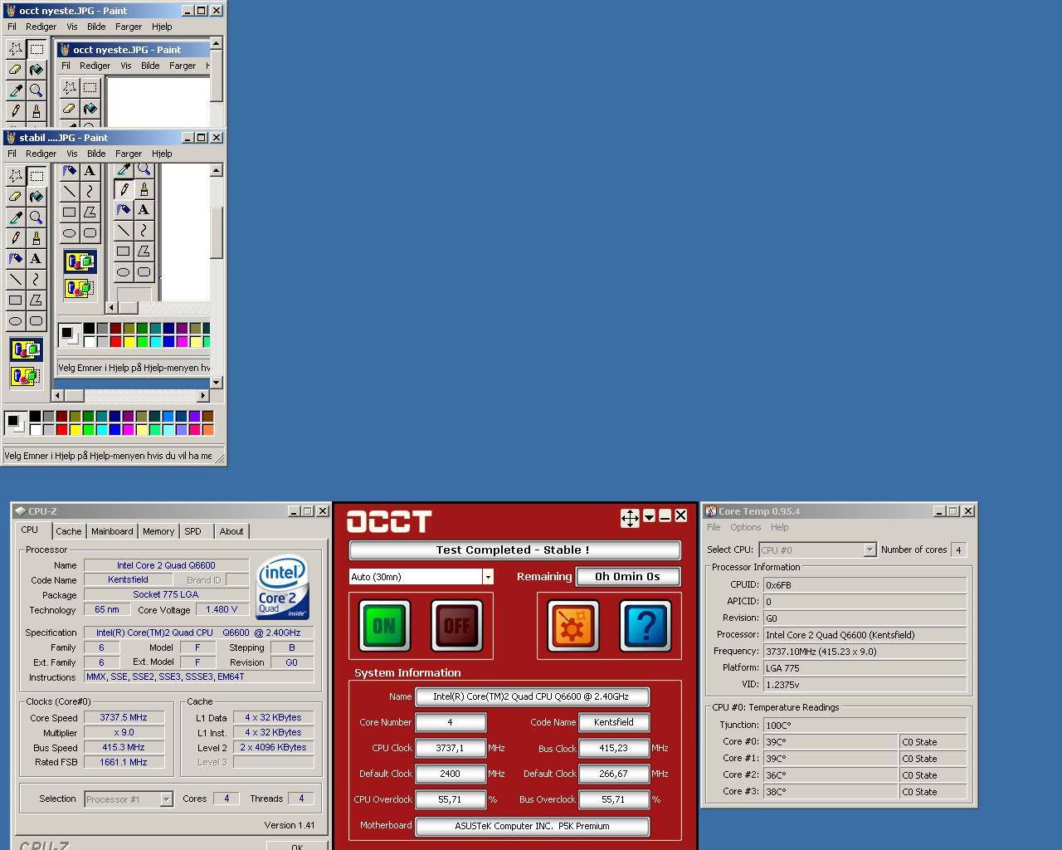The image size is (1062, 850).
Task: Pick the Rounded Rectangle tool in stabil Paint toolbox
Action: (x=36, y=320)
